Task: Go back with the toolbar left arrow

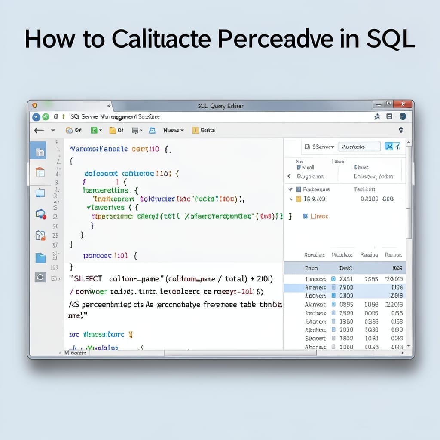Action: (39, 131)
